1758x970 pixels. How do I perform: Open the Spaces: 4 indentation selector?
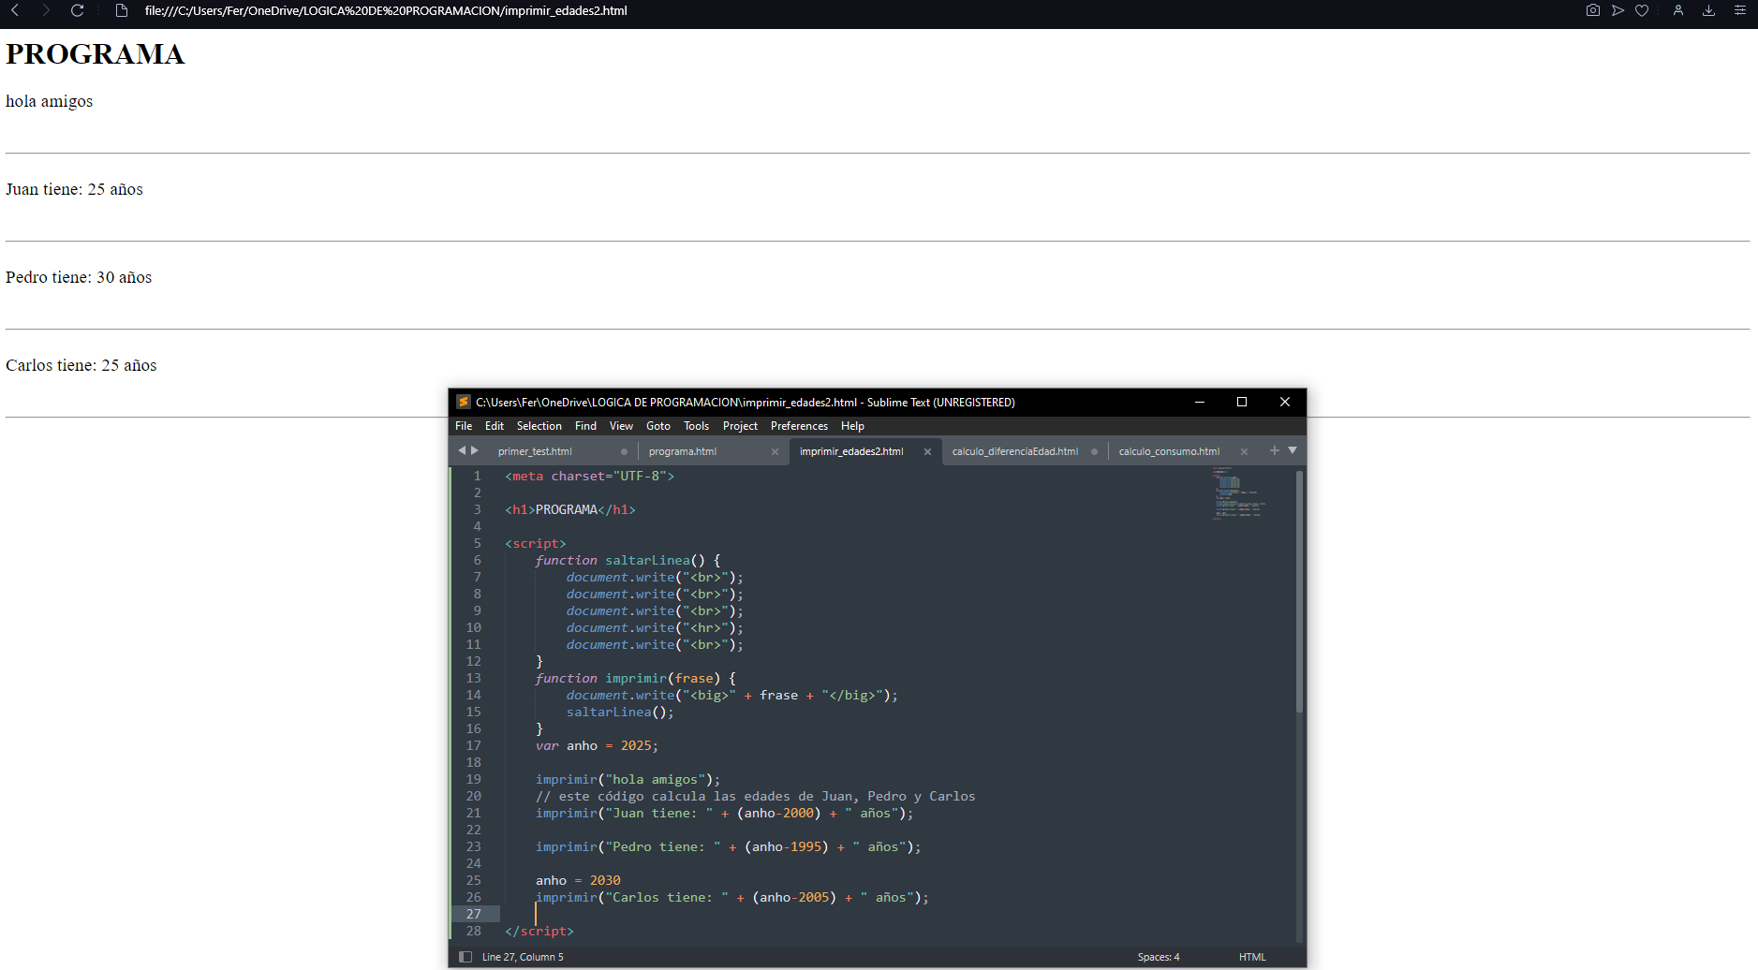(x=1159, y=957)
